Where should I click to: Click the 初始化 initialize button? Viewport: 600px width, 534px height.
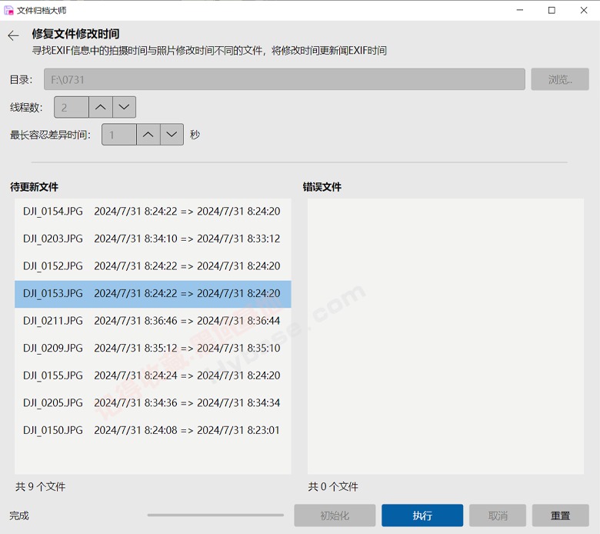pyautogui.click(x=335, y=516)
